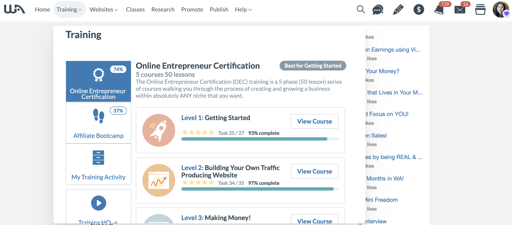Screen dimensions: 512x225
Task: Open My Training Activity label
Action: [x=98, y=177]
